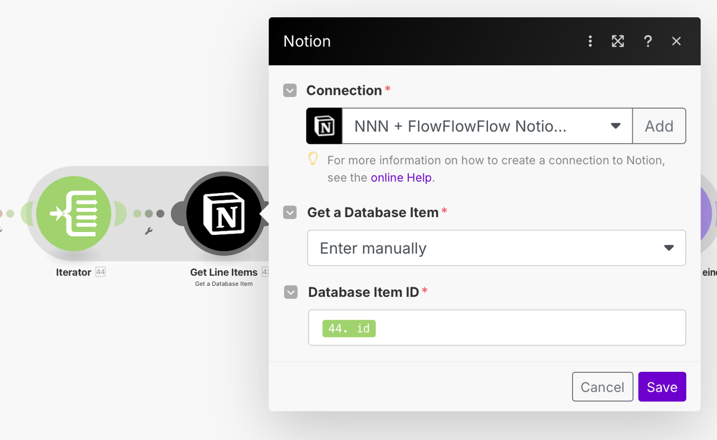Open the help question mark icon
Viewport: 717px width, 440px height.
coord(648,41)
